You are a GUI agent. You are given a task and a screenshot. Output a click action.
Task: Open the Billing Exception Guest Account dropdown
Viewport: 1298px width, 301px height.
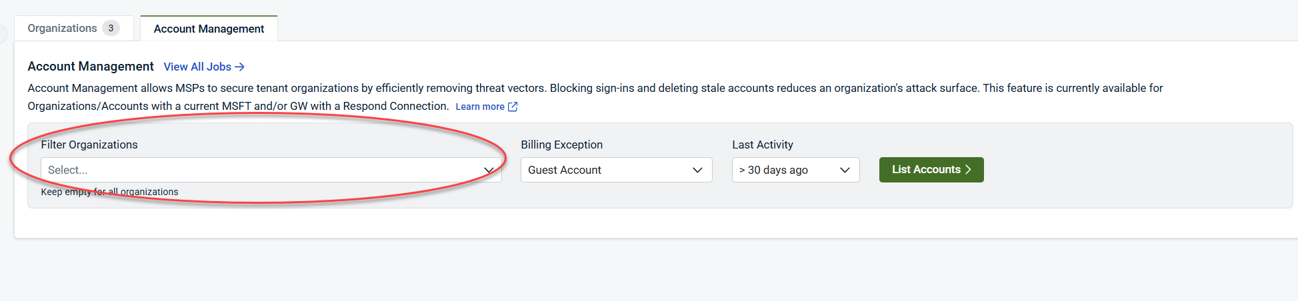(x=607, y=170)
